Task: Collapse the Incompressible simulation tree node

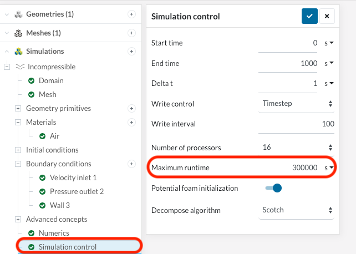Action: [7, 67]
